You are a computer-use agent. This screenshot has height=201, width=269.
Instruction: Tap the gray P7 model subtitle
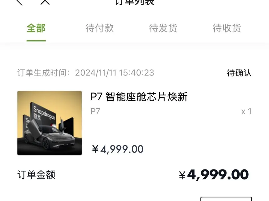point(95,111)
